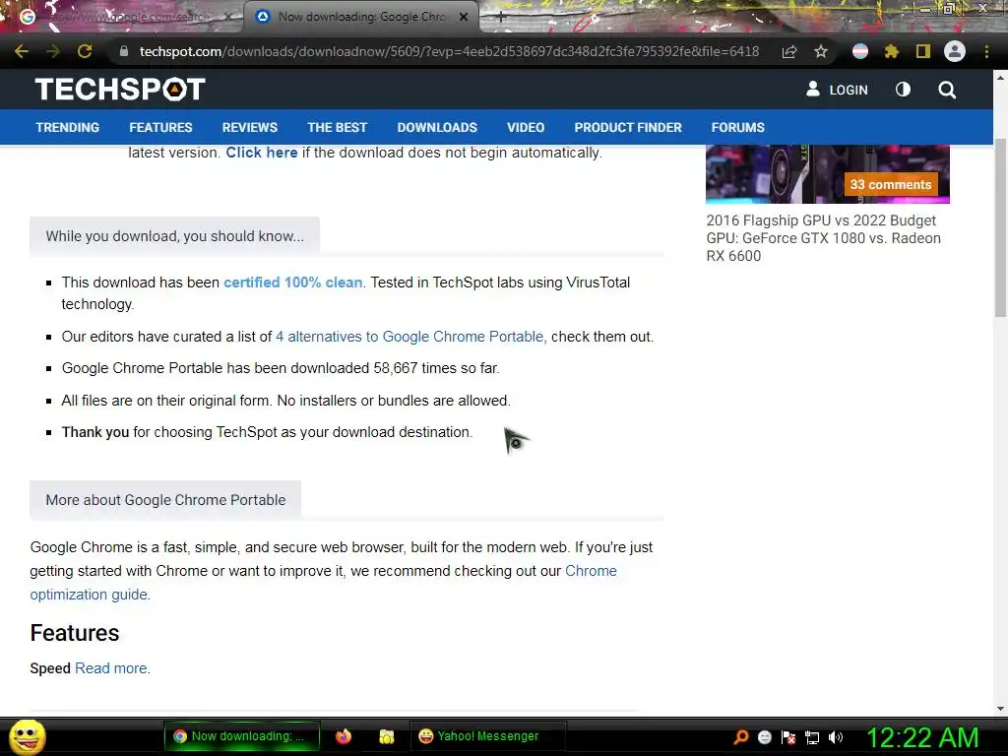Screen dimensions: 1008x756
Task: Close the 'Now downloading' tab
Action: [x=464, y=17]
